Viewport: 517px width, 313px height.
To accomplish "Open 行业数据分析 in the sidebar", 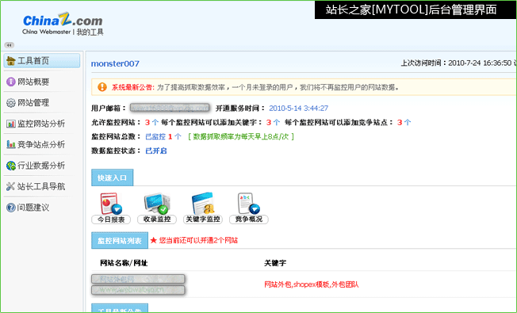I will (x=42, y=166).
